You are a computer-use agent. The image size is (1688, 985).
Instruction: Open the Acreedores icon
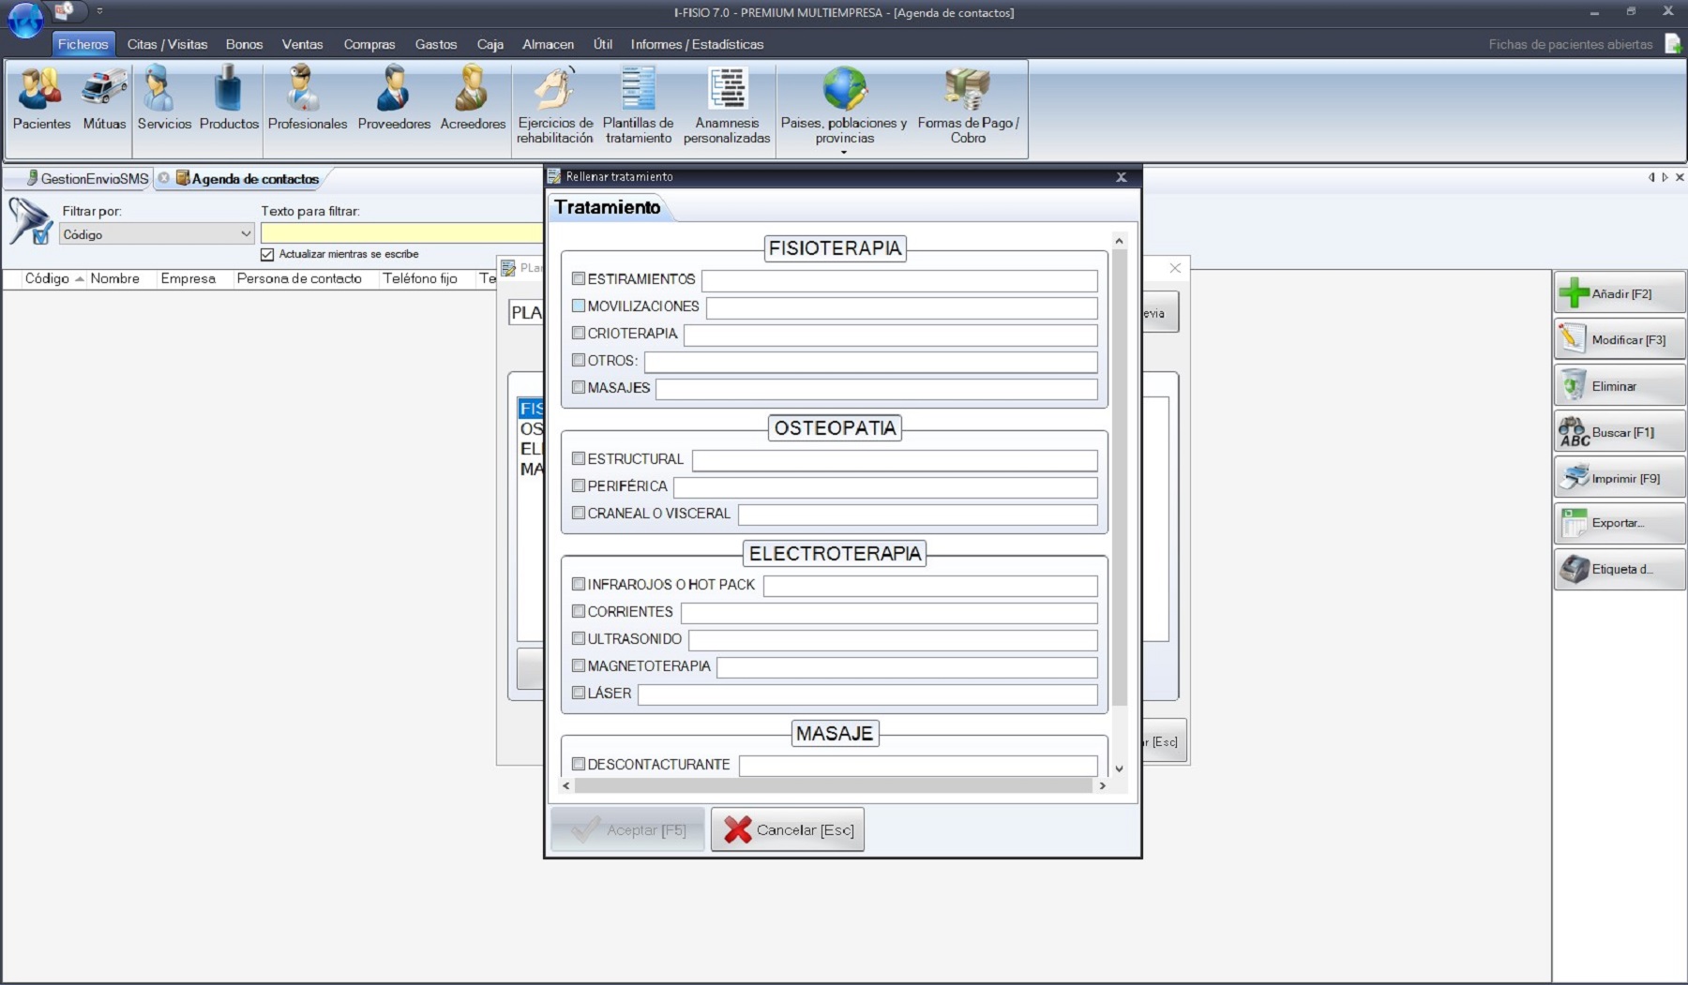pos(473,99)
